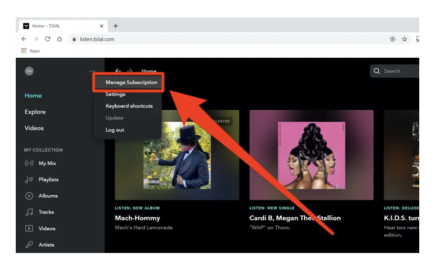435x264 pixels.
Task: Click Cardi B, Megan Thee Stallion title
Action: [295, 218]
